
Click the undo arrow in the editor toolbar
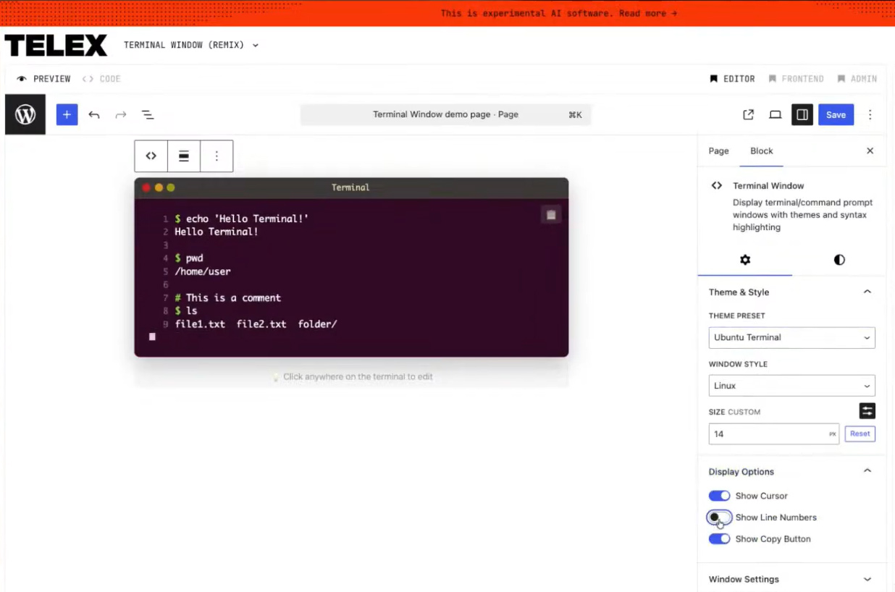(94, 114)
